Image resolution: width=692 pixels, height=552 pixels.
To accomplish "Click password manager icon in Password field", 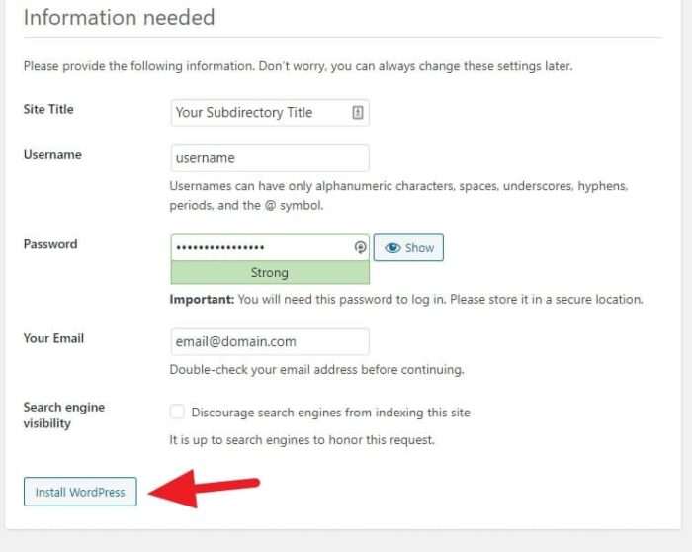I will (360, 247).
